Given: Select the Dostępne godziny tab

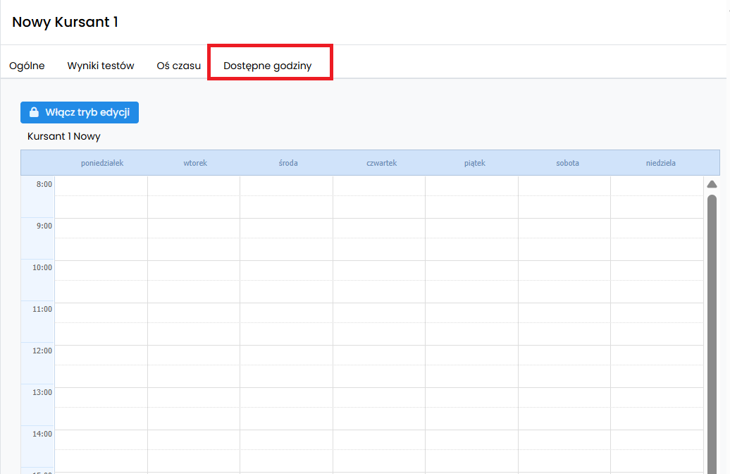Looking at the screenshot, I should (267, 66).
